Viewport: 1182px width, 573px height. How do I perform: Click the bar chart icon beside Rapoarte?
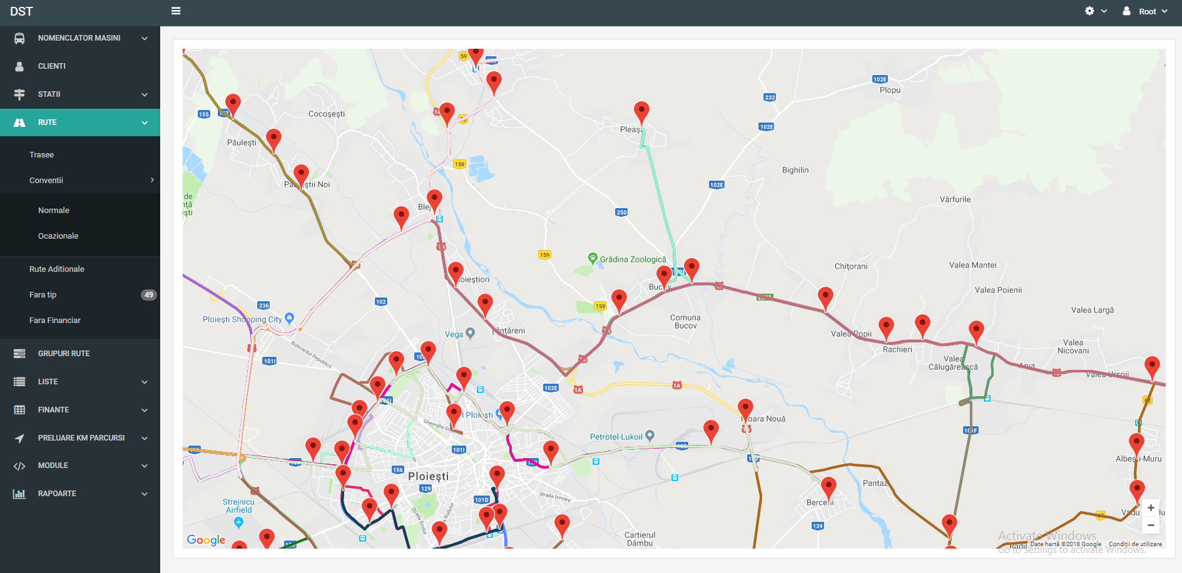point(19,494)
